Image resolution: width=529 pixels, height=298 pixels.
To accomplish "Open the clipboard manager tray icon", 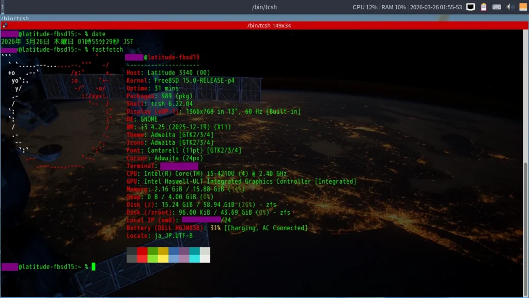I will point(484,7).
